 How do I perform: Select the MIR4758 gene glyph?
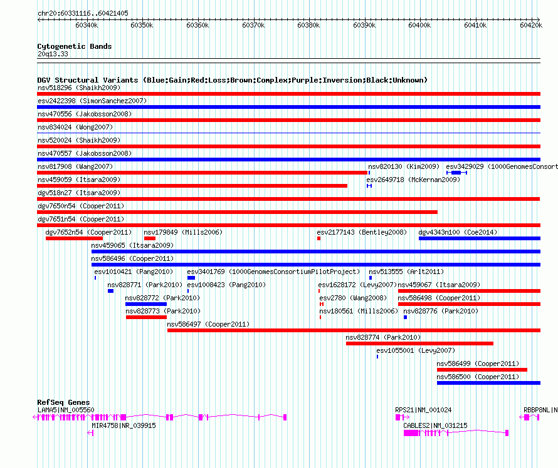[90, 433]
